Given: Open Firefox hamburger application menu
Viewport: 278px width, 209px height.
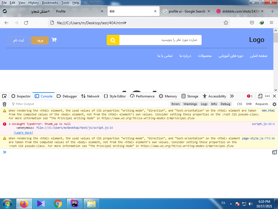Looking at the screenshot, I should [x=271, y=23].
